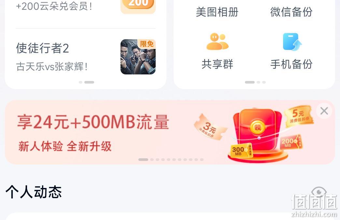Tap the 300MB data ticket graphic
The width and height of the screenshot is (340, 220).
(241, 150)
